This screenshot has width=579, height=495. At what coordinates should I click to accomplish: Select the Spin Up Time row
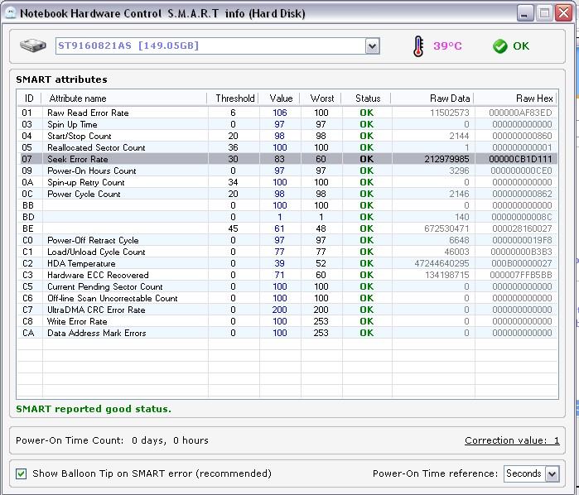287,124
